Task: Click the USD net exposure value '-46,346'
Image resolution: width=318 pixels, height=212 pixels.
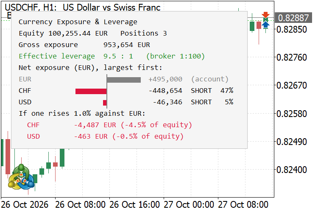Action: (x=167, y=102)
